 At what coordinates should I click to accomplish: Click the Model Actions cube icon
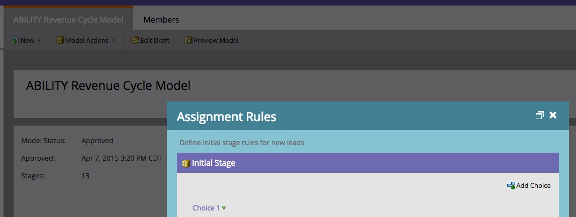pyautogui.click(x=60, y=40)
